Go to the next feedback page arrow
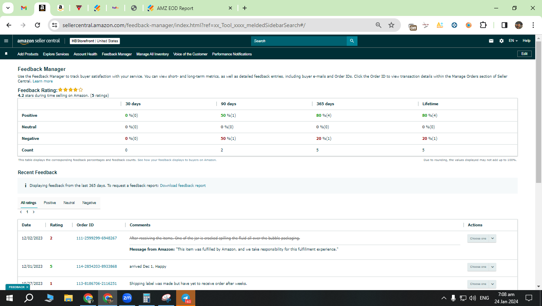542x306 pixels. [x=33, y=212]
